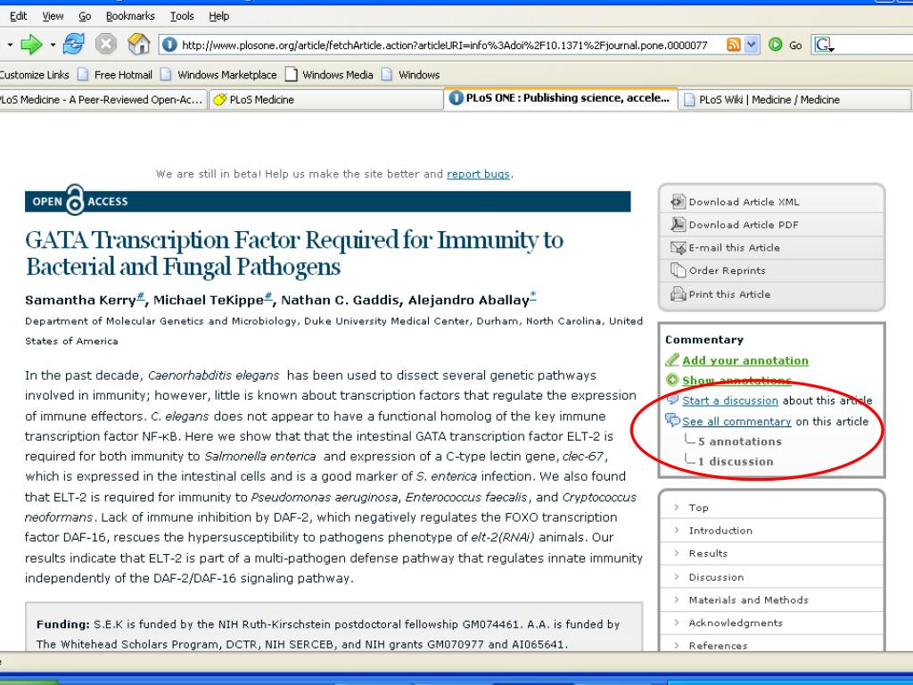Click Download Article XML text
913x685 pixels.
744,202
